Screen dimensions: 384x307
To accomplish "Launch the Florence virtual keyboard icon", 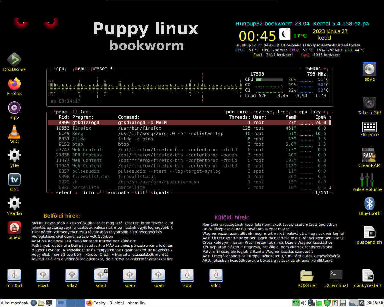I will pos(370,127).
